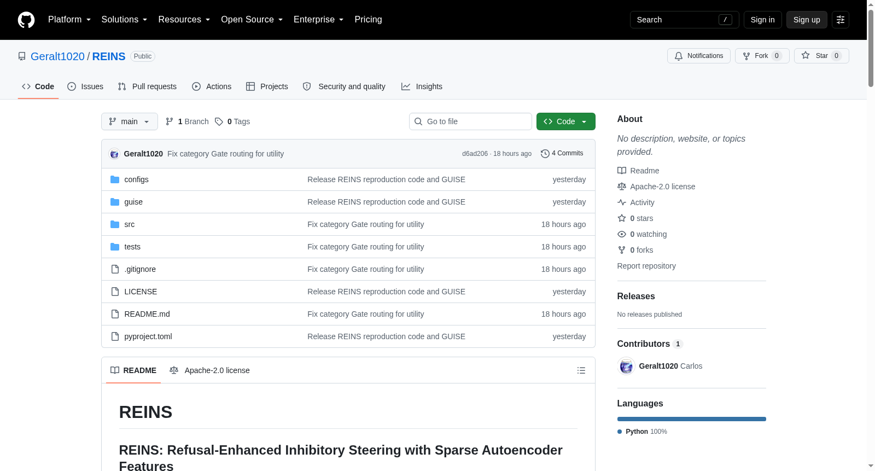The width and height of the screenshot is (875, 471).
Task: Open the green Code dropdown
Action: click(x=566, y=121)
